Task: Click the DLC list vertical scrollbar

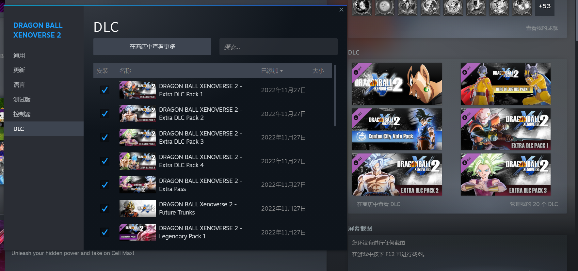Action: coord(335,95)
